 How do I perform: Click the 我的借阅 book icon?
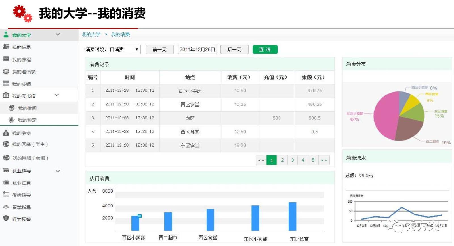click(11, 108)
